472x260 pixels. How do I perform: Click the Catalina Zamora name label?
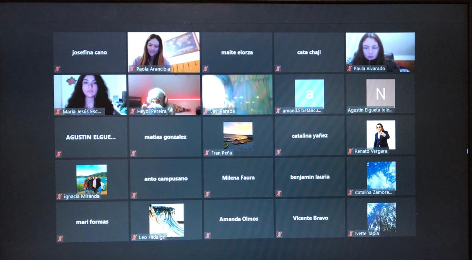pyautogui.click(x=373, y=192)
